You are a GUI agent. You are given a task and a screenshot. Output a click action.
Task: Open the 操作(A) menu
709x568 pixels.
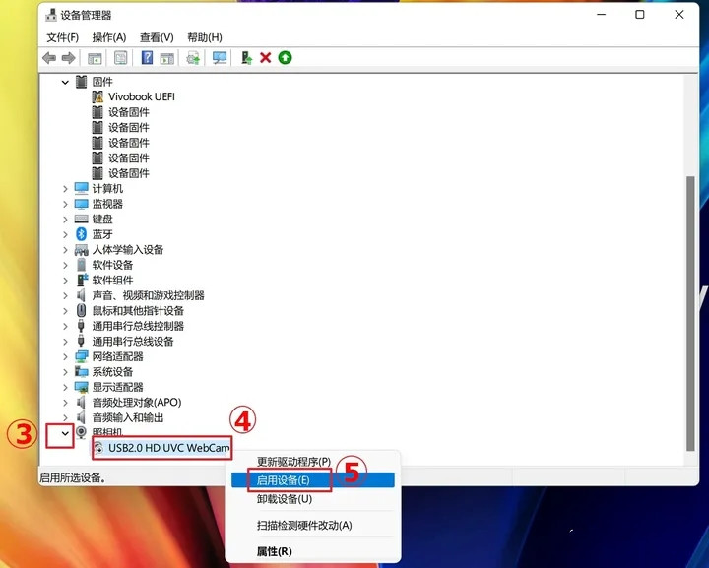pyautogui.click(x=109, y=37)
